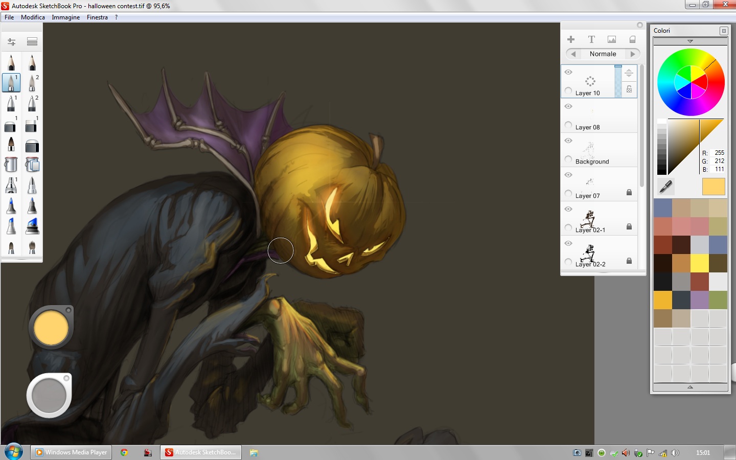Click lock icon on Layer 02-2
Screen dimensions: 736x460
[629, 261]
